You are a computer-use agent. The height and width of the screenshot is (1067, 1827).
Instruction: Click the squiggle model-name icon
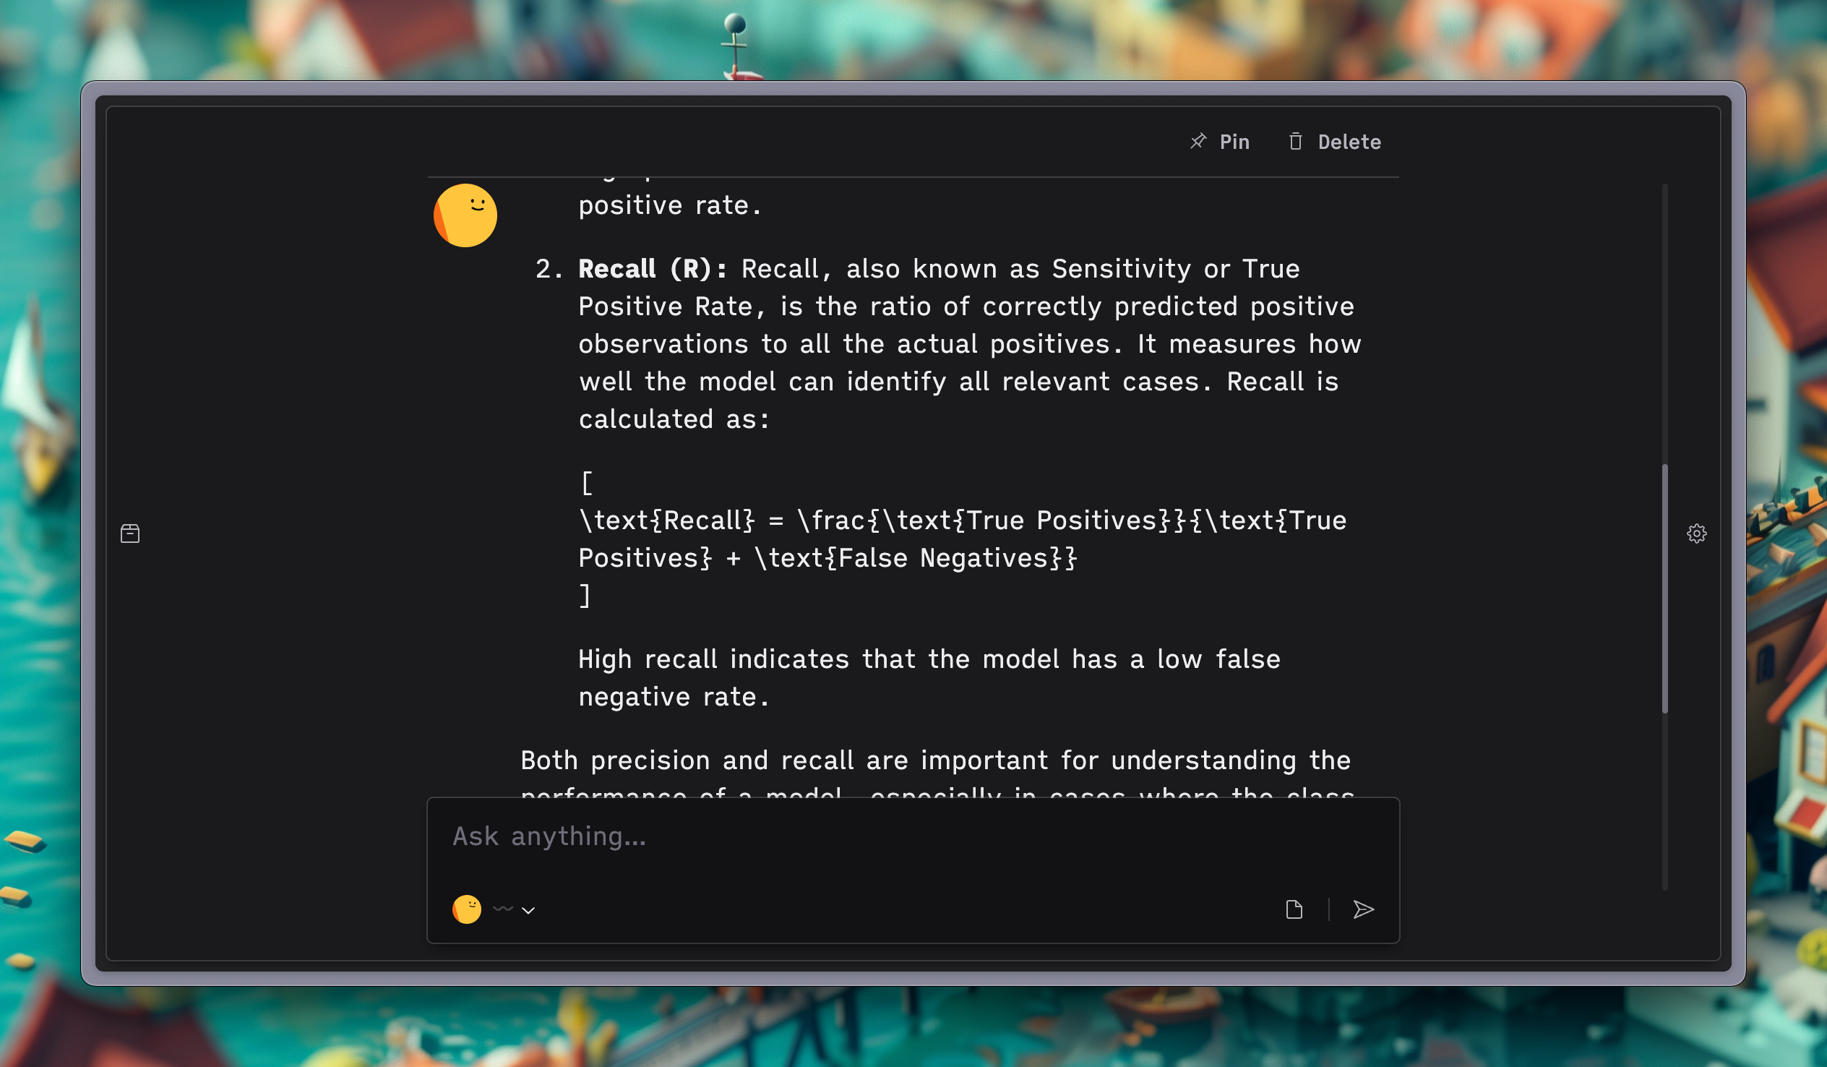[x=502, y=909]
